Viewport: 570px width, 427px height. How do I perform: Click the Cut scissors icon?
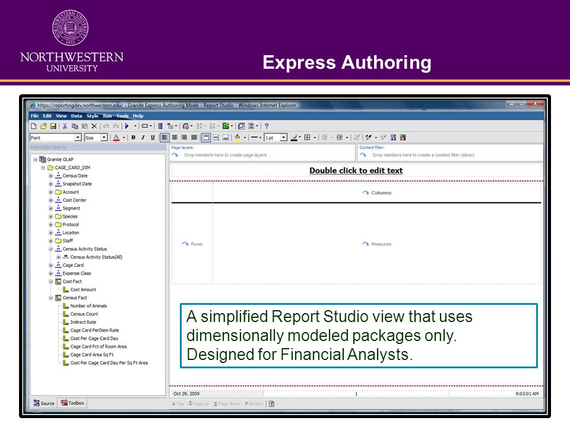click(x=65, y=126)
